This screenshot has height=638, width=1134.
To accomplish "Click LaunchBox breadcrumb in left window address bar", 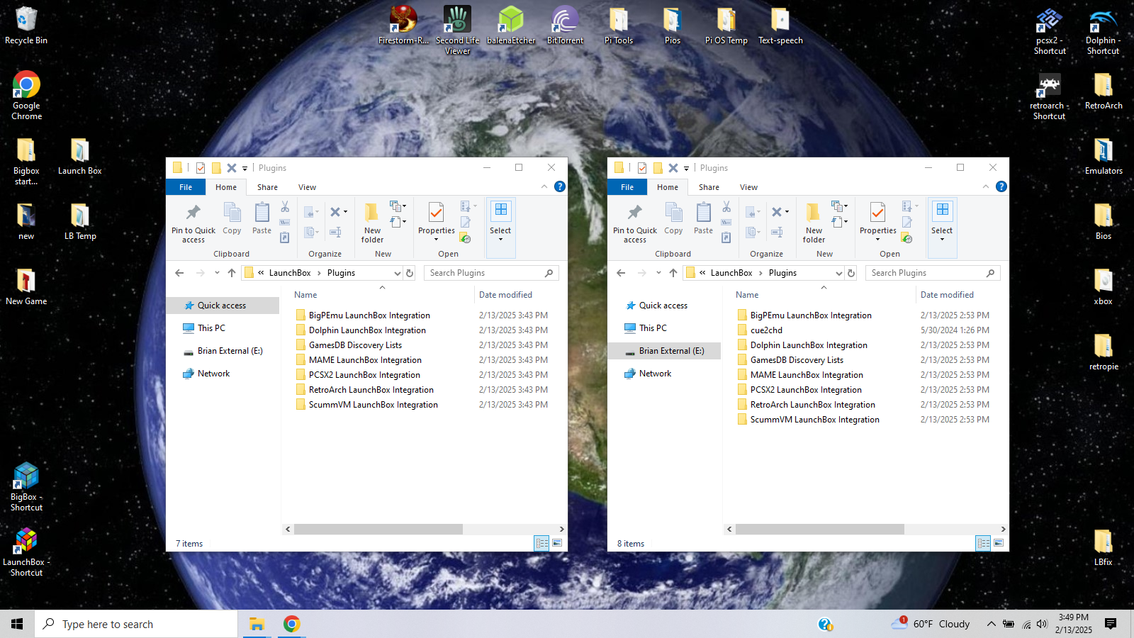I will click(290, 273).
